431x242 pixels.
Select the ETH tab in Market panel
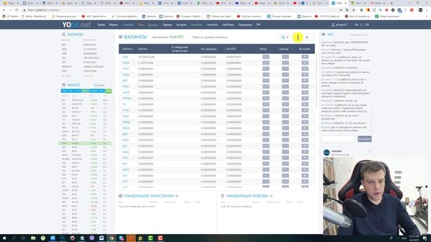pyautogui.click(x=77, y=91)
